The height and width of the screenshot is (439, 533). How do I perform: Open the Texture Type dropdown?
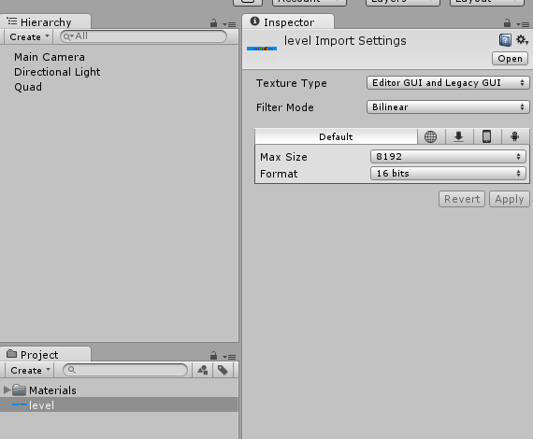pos(448,83)
